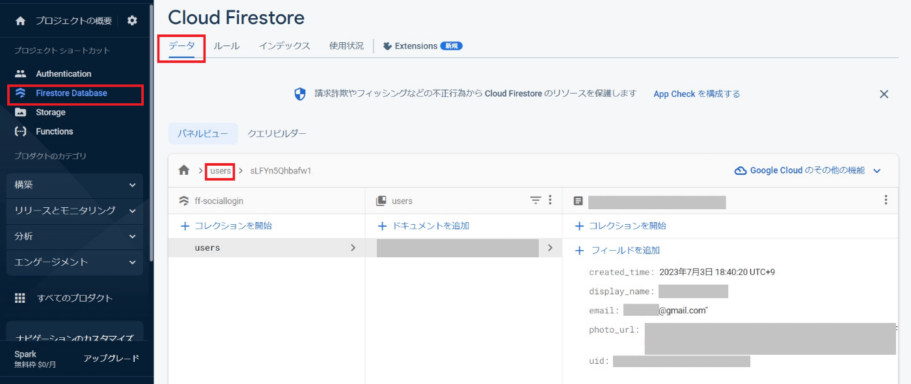Click users in breadcrumb path
The width and height of the screenshot is (911, 384).
pyautogui.click(x=221, y=171)
